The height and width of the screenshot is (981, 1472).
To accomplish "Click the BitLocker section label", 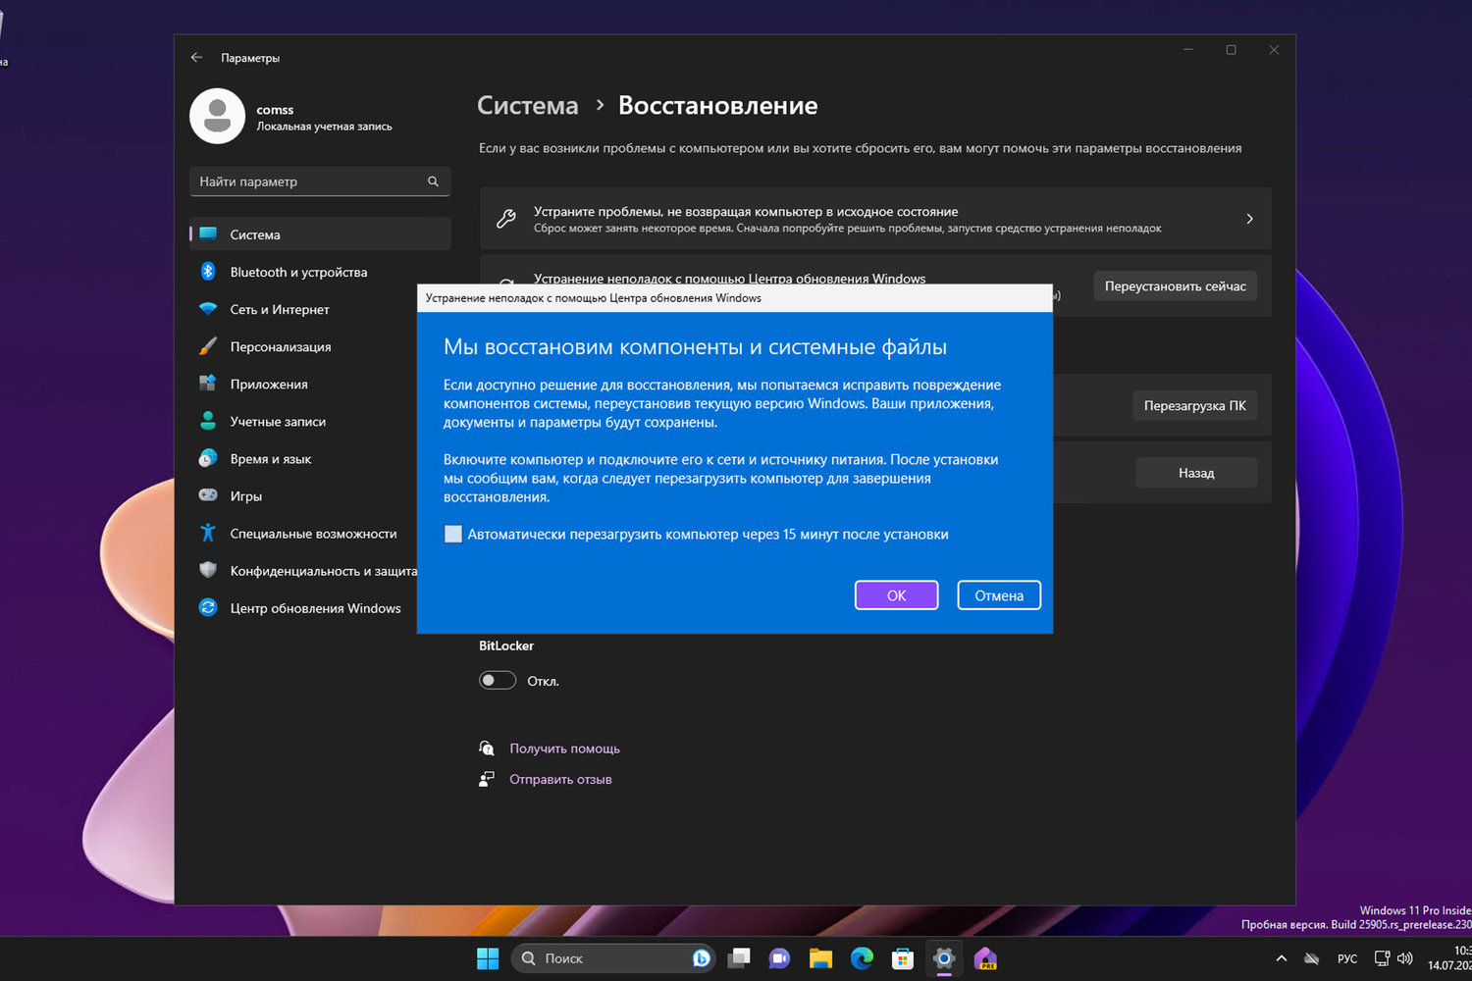I will [506, 645].
